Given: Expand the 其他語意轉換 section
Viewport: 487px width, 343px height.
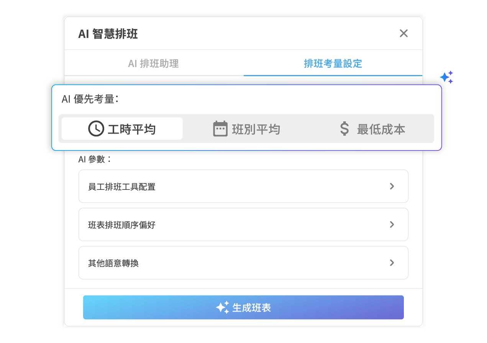Looking at the screenshot, I should (x=243, y=263).
